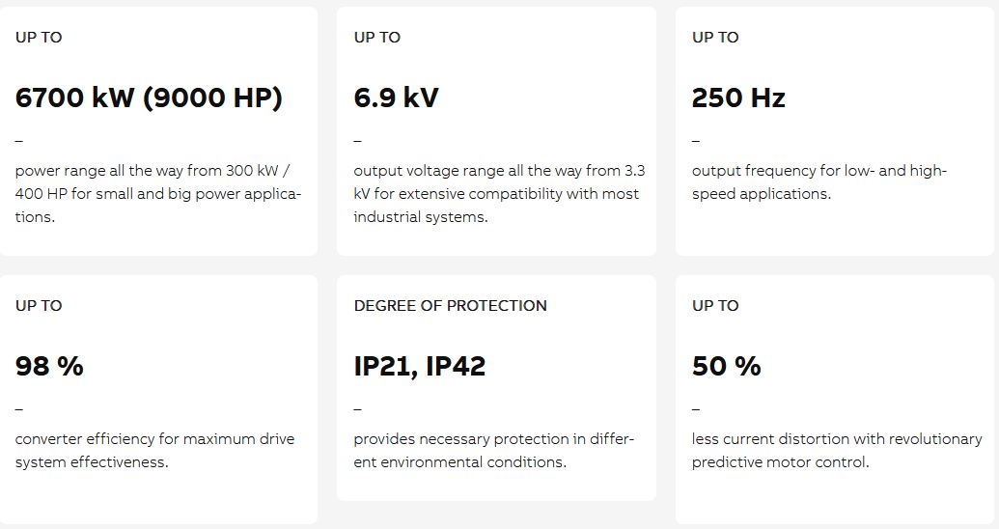Select the less current distortion description
999x529 pixels.
(x=836, y=450)
